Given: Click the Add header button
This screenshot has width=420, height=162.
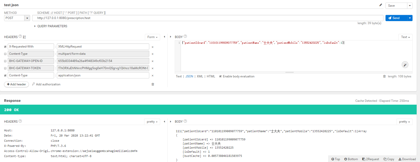Looking at the screenshot, I should (x=16, y=84).
